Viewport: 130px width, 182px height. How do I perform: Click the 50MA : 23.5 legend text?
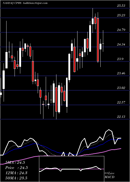(16, 178)
